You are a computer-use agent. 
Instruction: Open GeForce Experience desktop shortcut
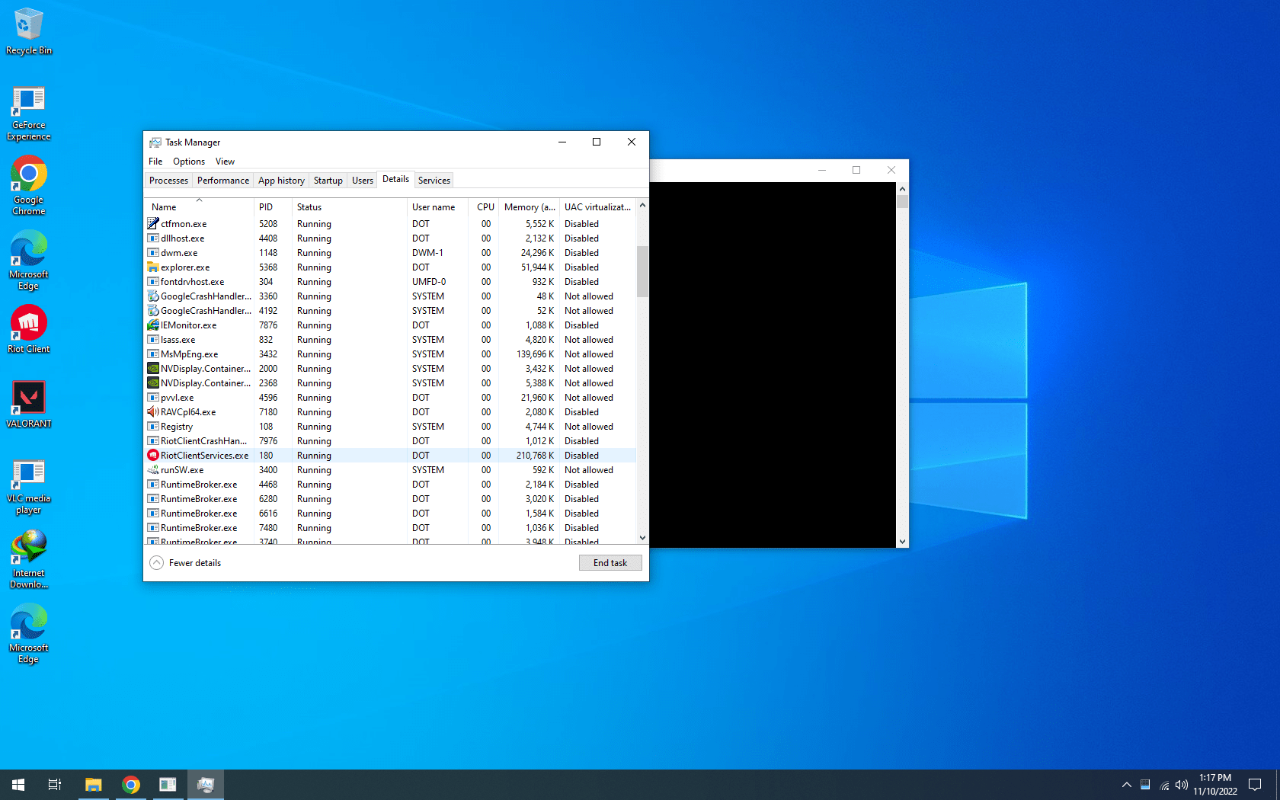(29, 114)
